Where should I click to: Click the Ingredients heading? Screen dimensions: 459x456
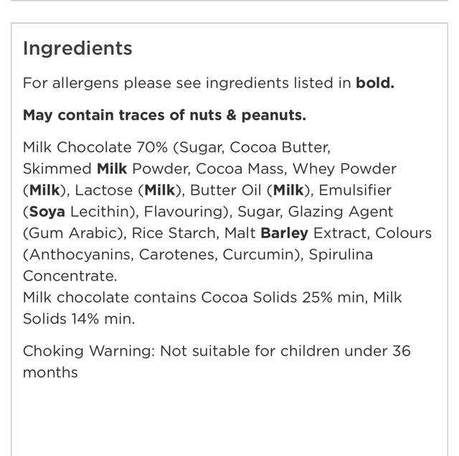[77, 49]
